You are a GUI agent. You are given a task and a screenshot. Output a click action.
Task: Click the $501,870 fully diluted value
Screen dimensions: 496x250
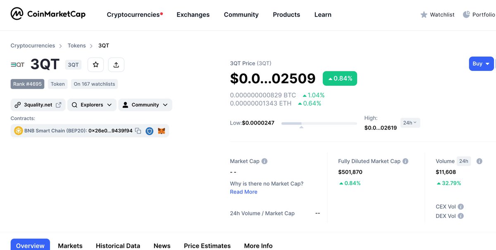tap(350, 172)
